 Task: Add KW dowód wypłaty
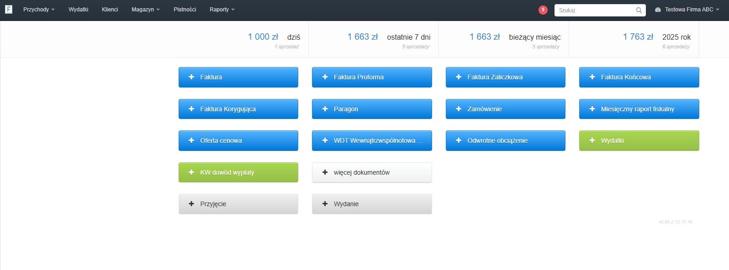(238, 172)
